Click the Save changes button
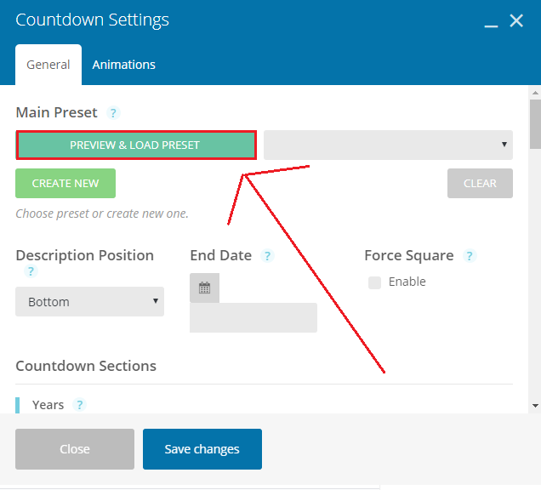The width and height of the screenshot is (541, 490). pyautogui.click(x=202, y=449)
